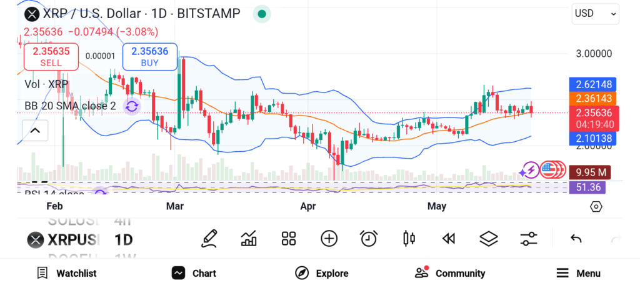This screenshot has width=640, height=288.
Task: Click the Feb date axis label
Action: [54, 206]
